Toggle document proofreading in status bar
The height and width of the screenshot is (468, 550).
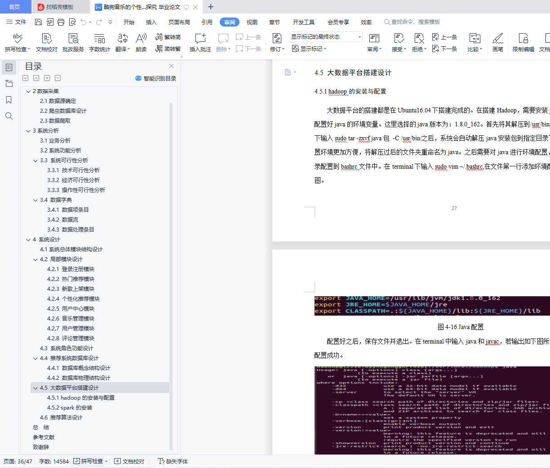coord(129,461)
